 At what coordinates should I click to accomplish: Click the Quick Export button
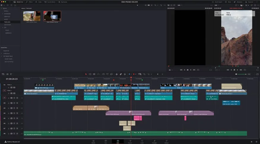click(217, 2)
